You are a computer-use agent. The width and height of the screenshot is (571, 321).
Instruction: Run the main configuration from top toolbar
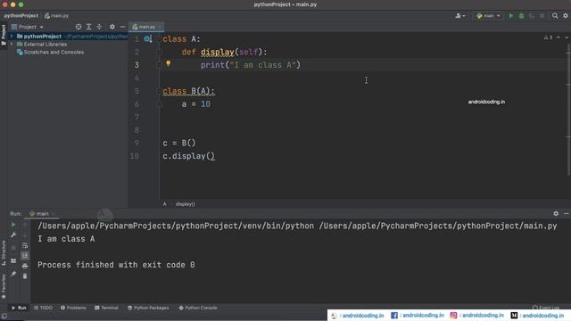point(511,16)
